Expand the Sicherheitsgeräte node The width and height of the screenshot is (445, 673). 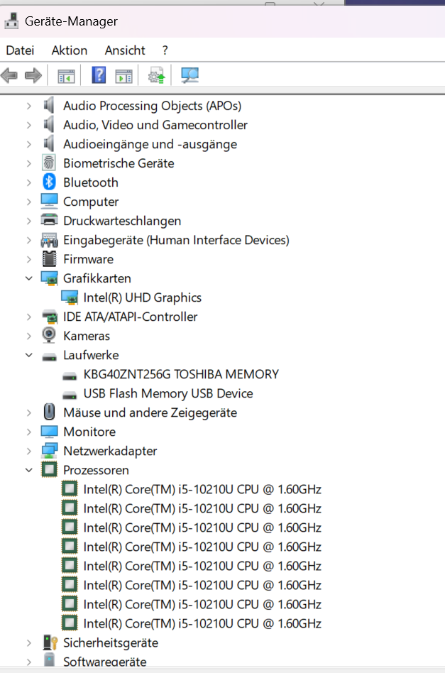click(29, 643)
